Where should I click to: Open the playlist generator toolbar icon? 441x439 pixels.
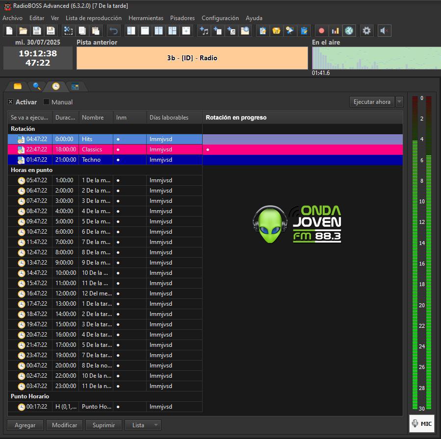[x=263, y=30]
